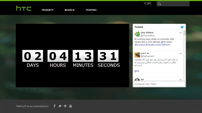The width and height of the screenshot is (202, 113).
Task: Click the Compose new Tweet field
Action: click(159, 84)
